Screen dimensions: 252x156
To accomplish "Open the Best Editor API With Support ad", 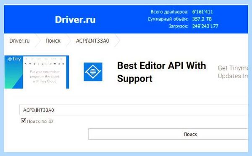I will 162,72.
